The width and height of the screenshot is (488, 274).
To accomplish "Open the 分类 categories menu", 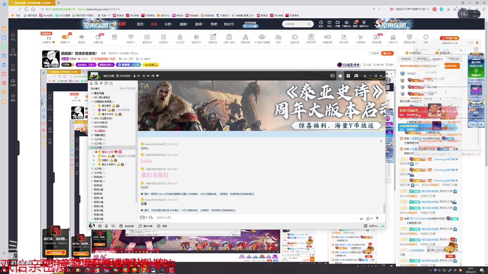I will [x=168, y=24].
